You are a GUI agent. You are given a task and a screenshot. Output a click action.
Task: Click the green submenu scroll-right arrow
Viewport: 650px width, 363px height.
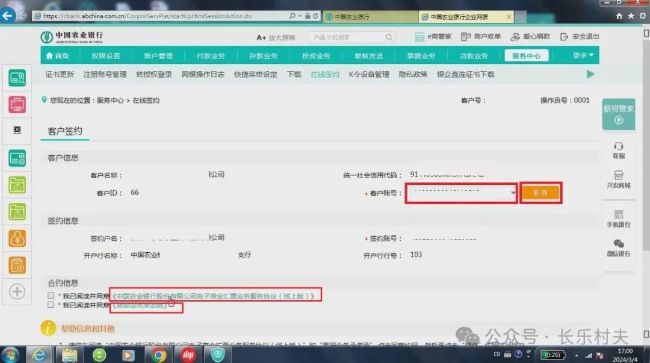pos(591,74)
